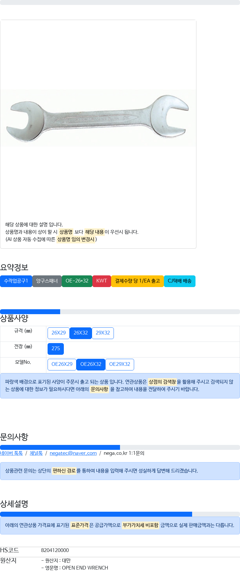Click the HS코드 value 8204120000
240x572 pixels.
(55, 550)
